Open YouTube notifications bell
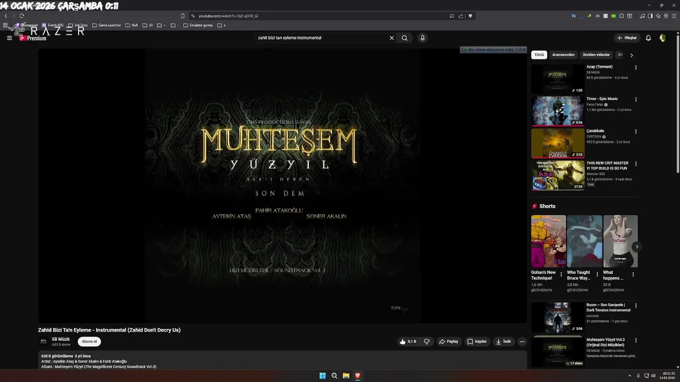The width and height of the screenshot is (680, 382). coord(648,38)
